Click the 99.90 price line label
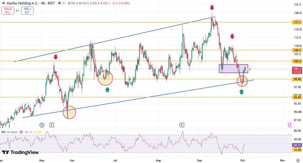 tap(297, 79)
